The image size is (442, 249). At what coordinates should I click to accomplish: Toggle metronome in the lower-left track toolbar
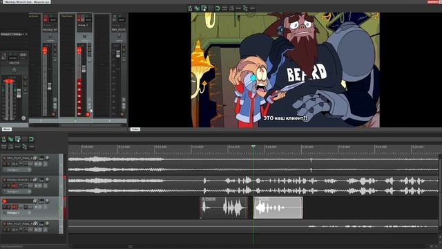click(x=4, y=139)
